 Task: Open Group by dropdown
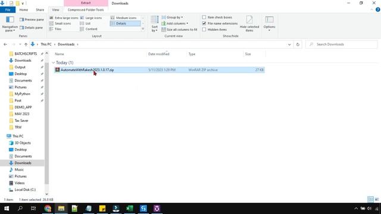click(172, 17)
